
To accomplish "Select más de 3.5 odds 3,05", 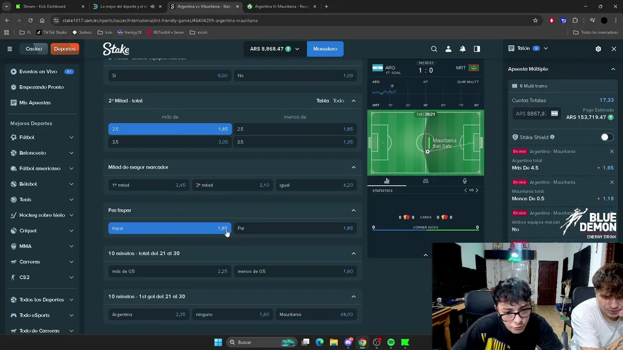I will [x=170, y=142].
